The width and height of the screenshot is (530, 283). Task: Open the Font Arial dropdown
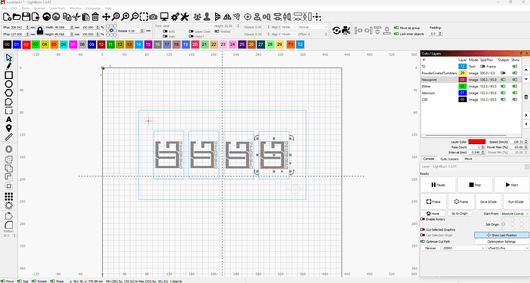(x=187, y=26)
